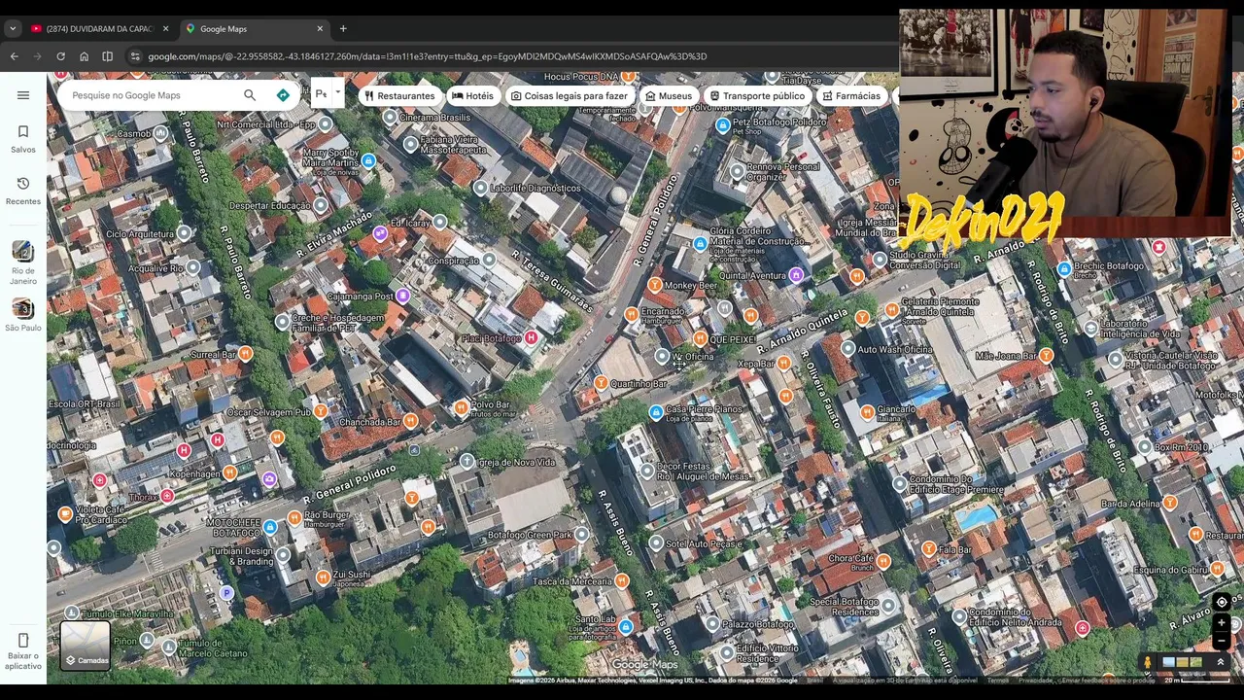
Task: Click the Termos link in footer
Action: click(x=998, y=681)
